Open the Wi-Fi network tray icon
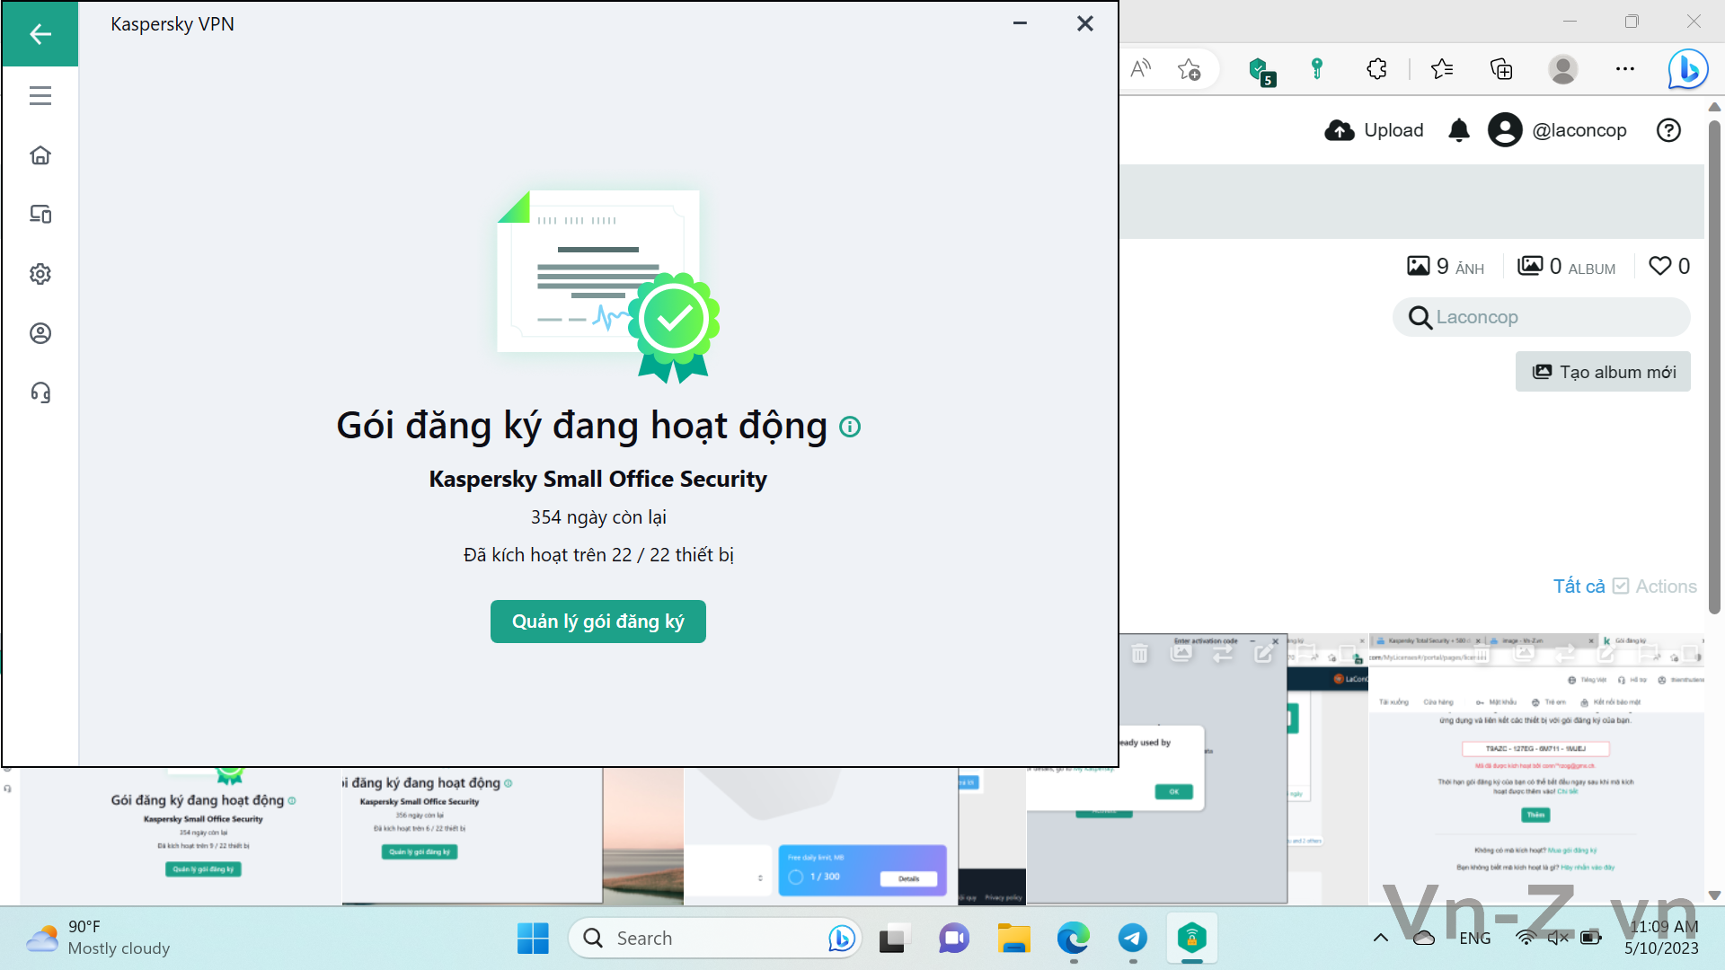The height and width of the screenshot is (970, 1725). coord(1525,939)
